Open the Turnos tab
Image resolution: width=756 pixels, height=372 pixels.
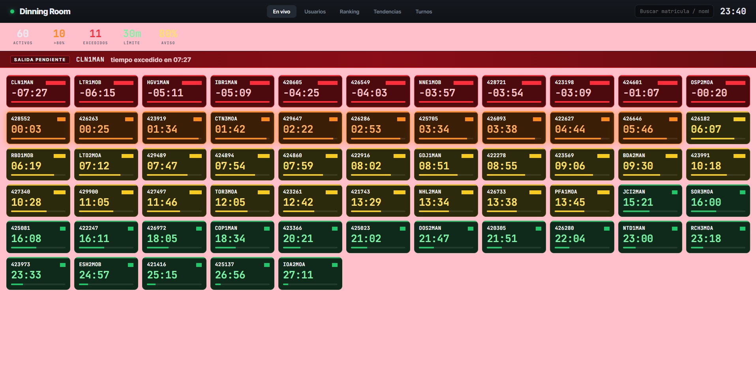tap(424, 11)
